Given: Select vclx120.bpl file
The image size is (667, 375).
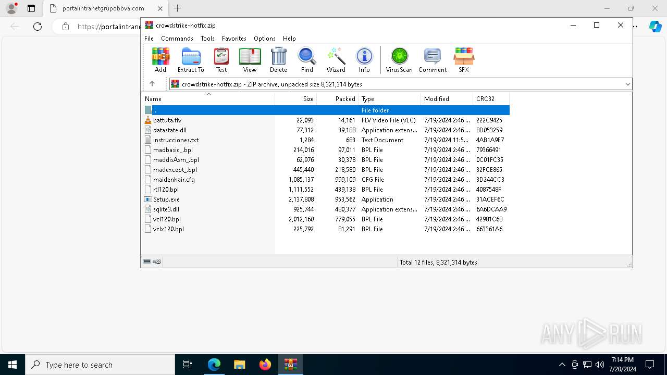Looking at the screenshot, I should pyautogui.click(x=326, y=229).
